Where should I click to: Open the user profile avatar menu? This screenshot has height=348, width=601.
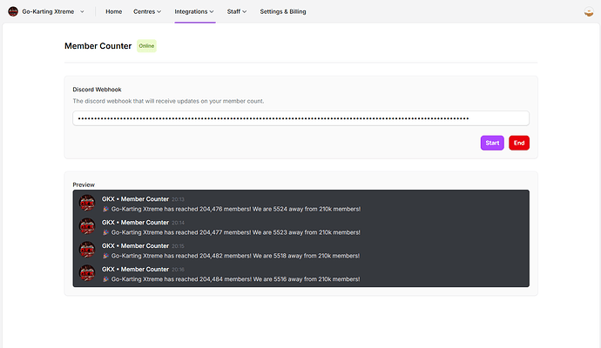coord(589,12)
